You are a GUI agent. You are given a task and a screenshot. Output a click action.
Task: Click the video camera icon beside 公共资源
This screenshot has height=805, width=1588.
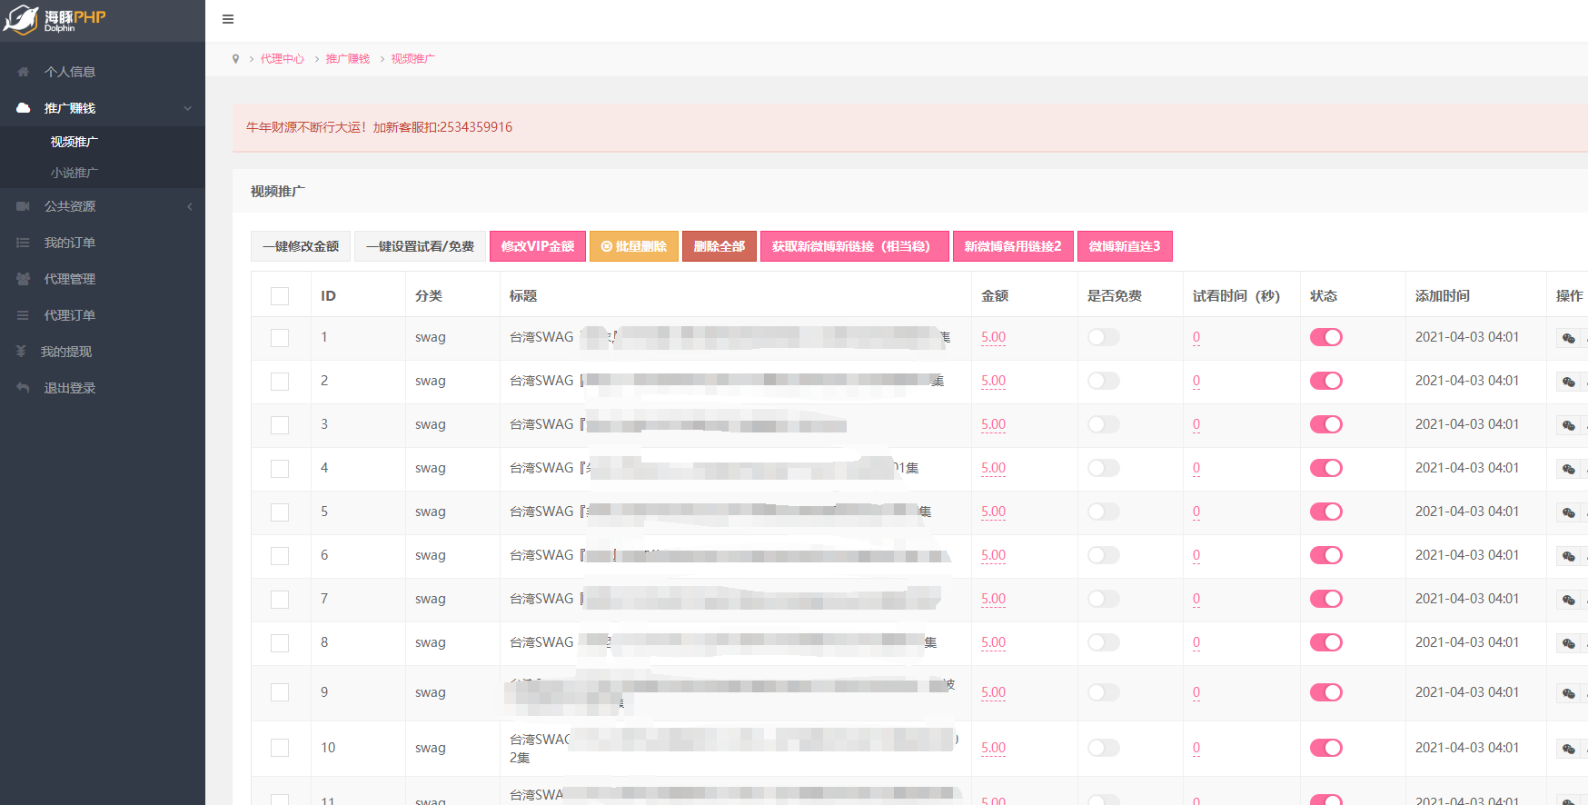tap(24, 206)
